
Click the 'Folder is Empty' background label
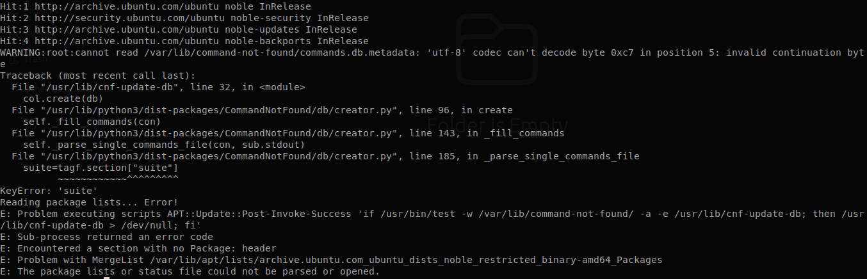pos(498,124)
